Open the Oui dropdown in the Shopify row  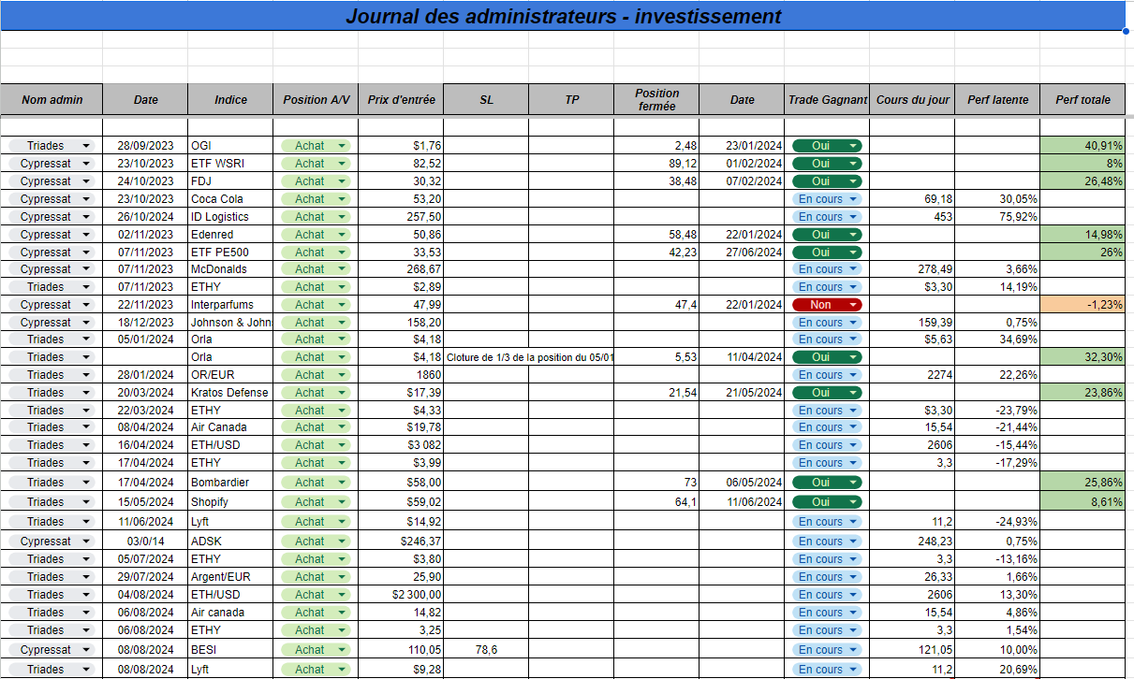coord(827,502)
